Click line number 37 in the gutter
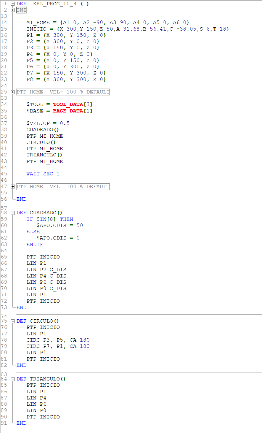Viewport: 262px width, 433px height. (x=4, y=123)
